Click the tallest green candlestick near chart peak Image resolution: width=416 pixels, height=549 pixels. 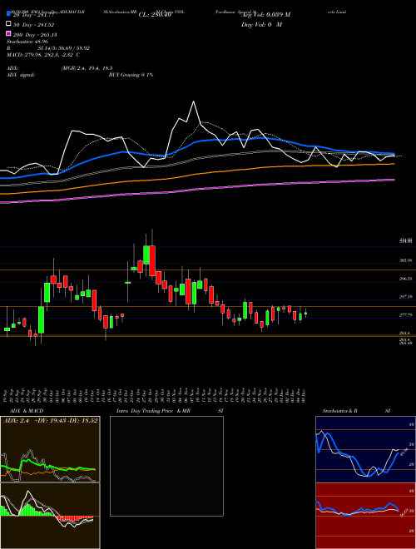(x=146, y=255)
